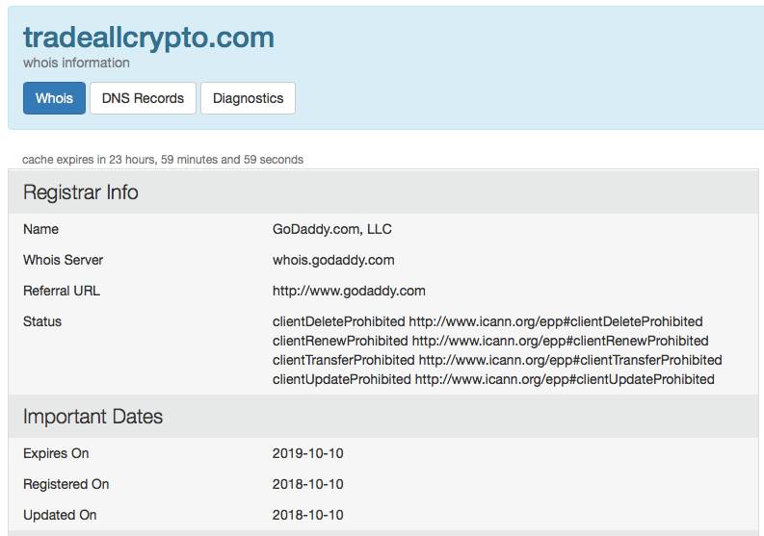
Task: Select the 2019-10-10 expiry date value
Action: pos(308,453)
